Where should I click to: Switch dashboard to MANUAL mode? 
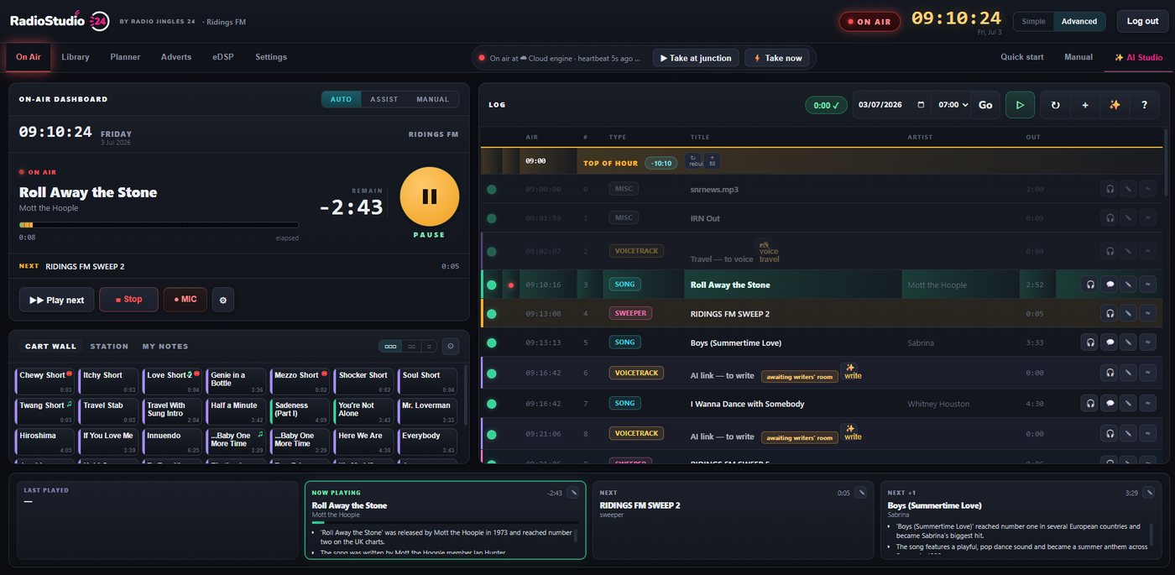(x=433, y=99)
